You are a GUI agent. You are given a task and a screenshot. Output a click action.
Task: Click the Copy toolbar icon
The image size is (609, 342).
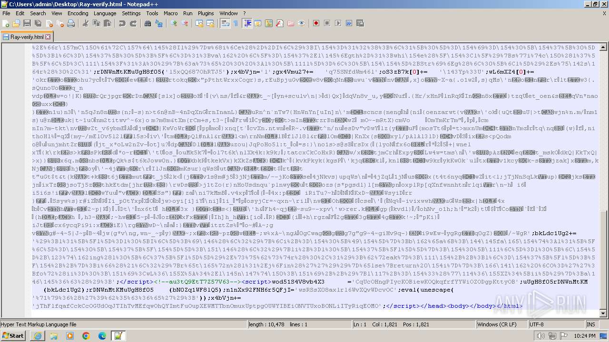pyautogui.click(x=96, y=23)
